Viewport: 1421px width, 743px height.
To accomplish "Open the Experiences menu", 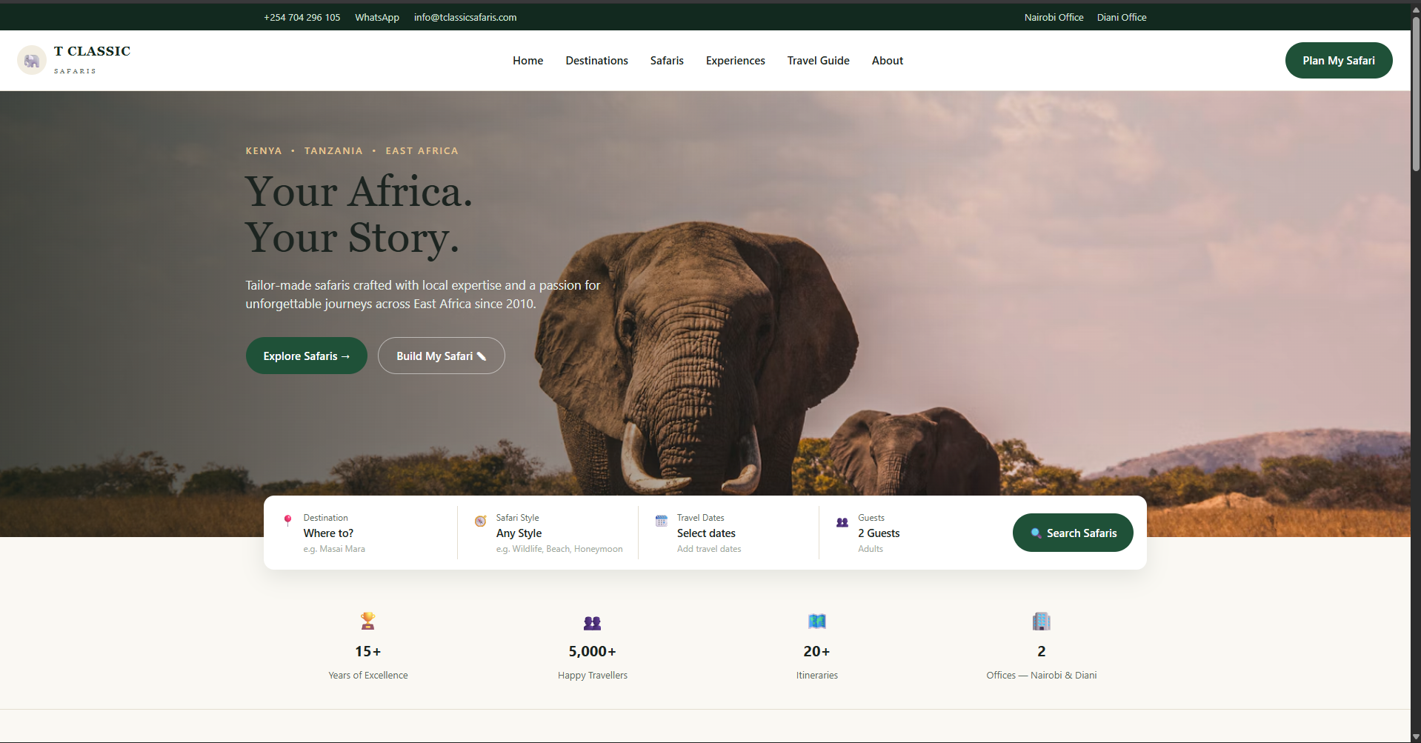I will (735, 61).
